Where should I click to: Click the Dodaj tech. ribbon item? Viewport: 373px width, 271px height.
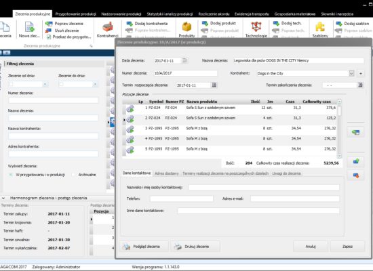coord(287,23)
